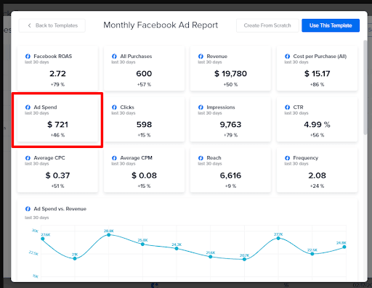
Task: Click Facebook icon on Ad Spend card
Action: [28, 107]
